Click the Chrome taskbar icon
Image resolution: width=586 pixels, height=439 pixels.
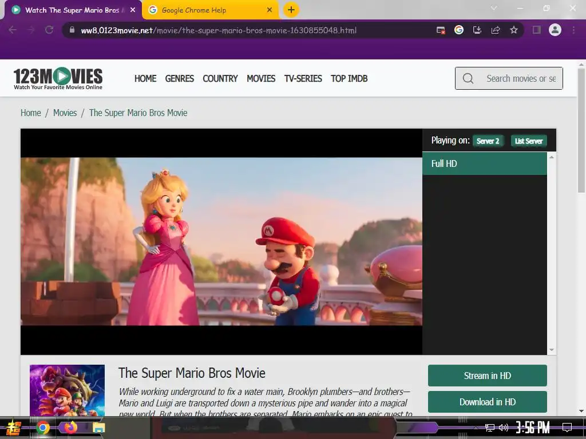[43, 428]
